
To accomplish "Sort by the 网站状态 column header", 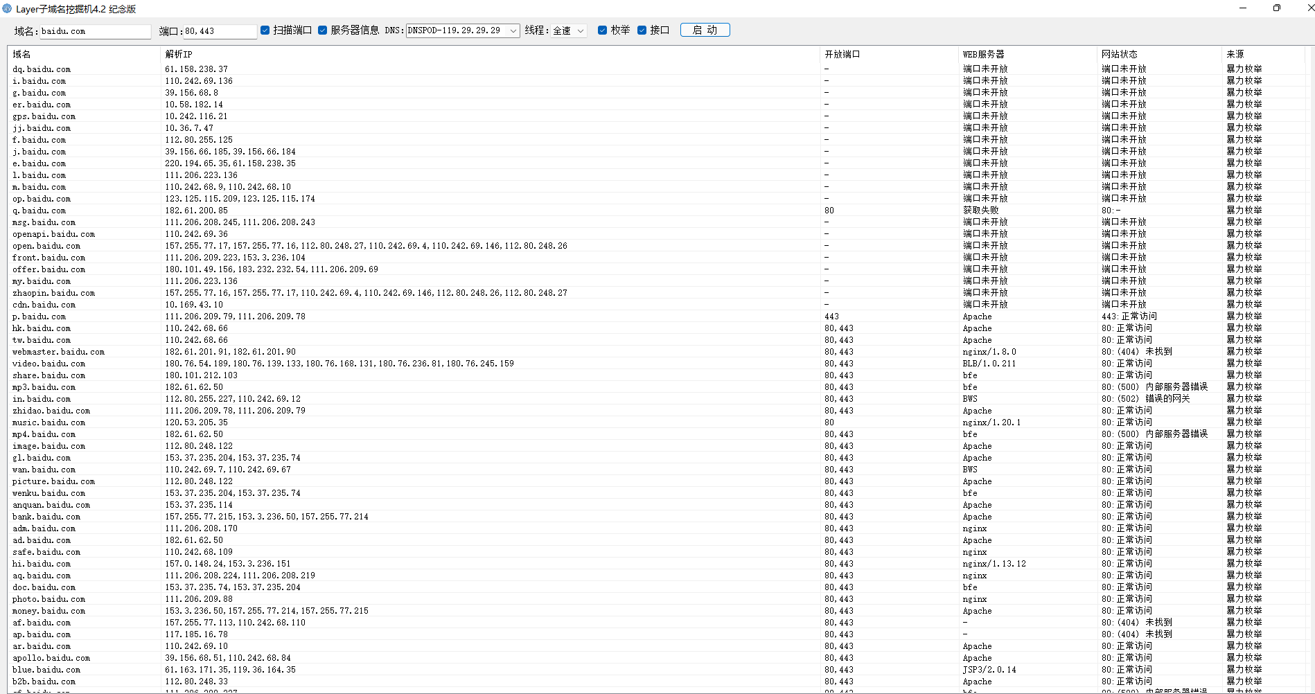I will (x=1160, y=54).
